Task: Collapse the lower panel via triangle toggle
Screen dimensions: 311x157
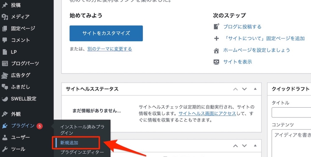Action: tap(255, 145)
